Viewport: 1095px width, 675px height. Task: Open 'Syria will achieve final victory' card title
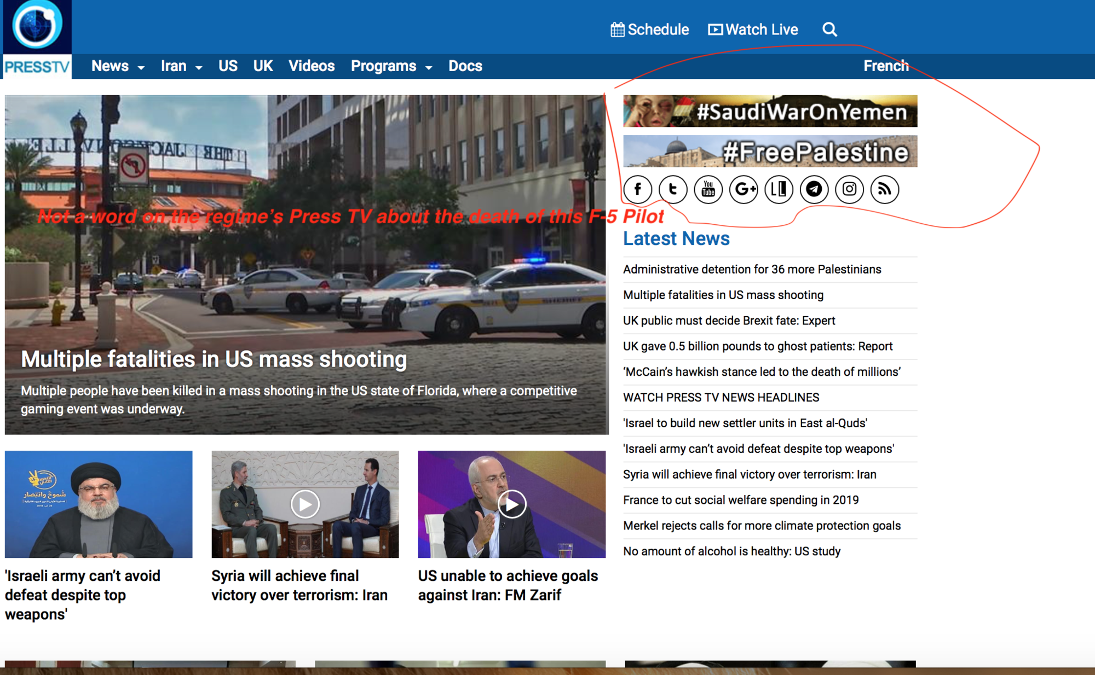299,585
